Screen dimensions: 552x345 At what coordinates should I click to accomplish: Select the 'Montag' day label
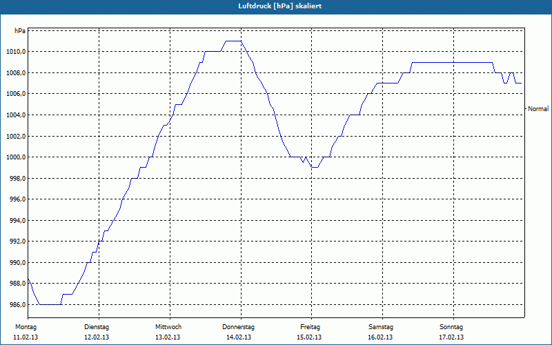point(26,327)
